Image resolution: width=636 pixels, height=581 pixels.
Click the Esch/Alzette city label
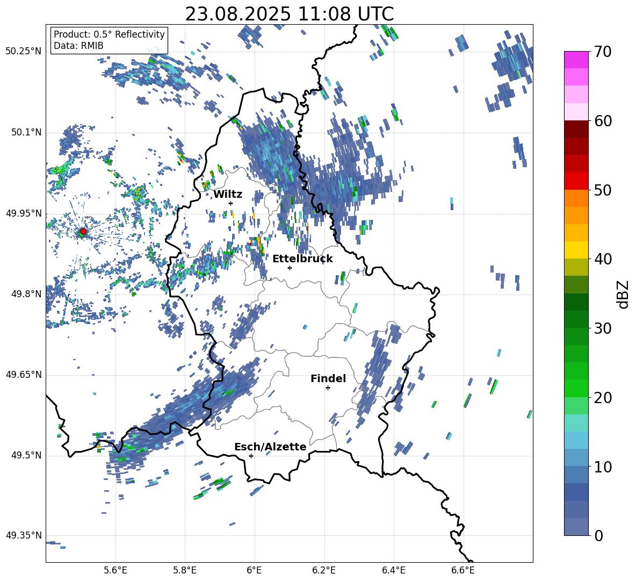[x=270, y=447]
